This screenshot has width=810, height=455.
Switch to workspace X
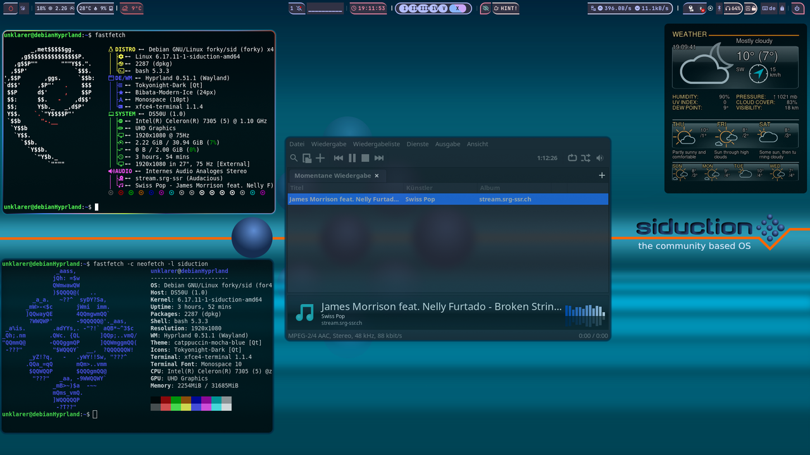[x=459, y=8]
